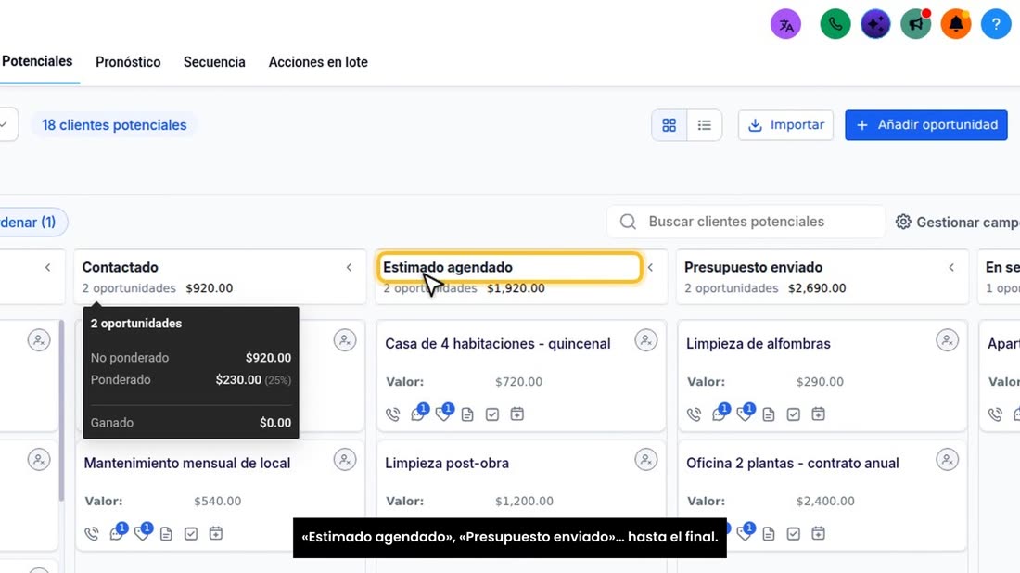Switch to board grid view
1020x573 pixels.
669,125
